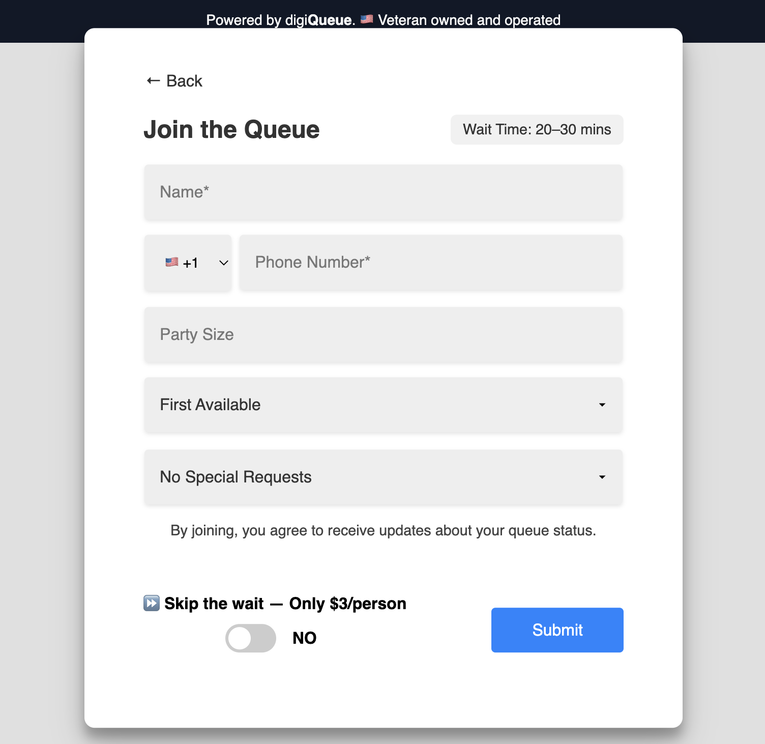Open the No Special Requests dropdown
Image resolution: width=765 pixels, height=744 pixels.
(x=383, y=477)
